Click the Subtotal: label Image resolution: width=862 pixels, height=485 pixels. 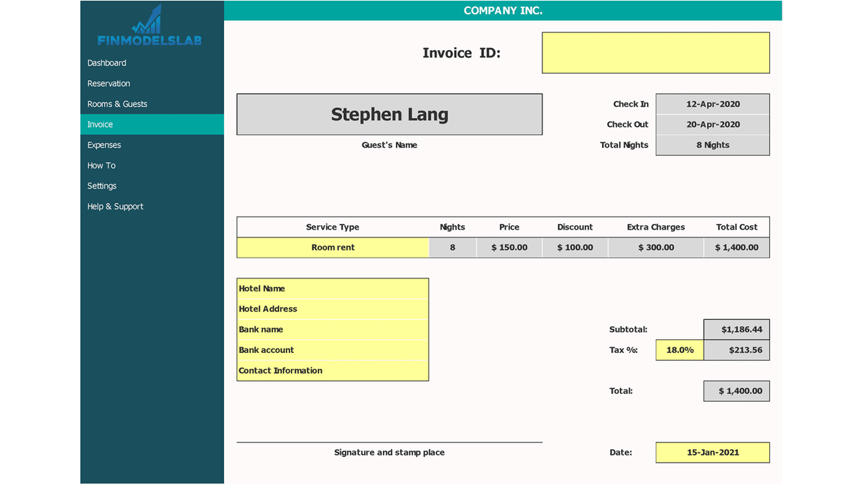[629, 329]
